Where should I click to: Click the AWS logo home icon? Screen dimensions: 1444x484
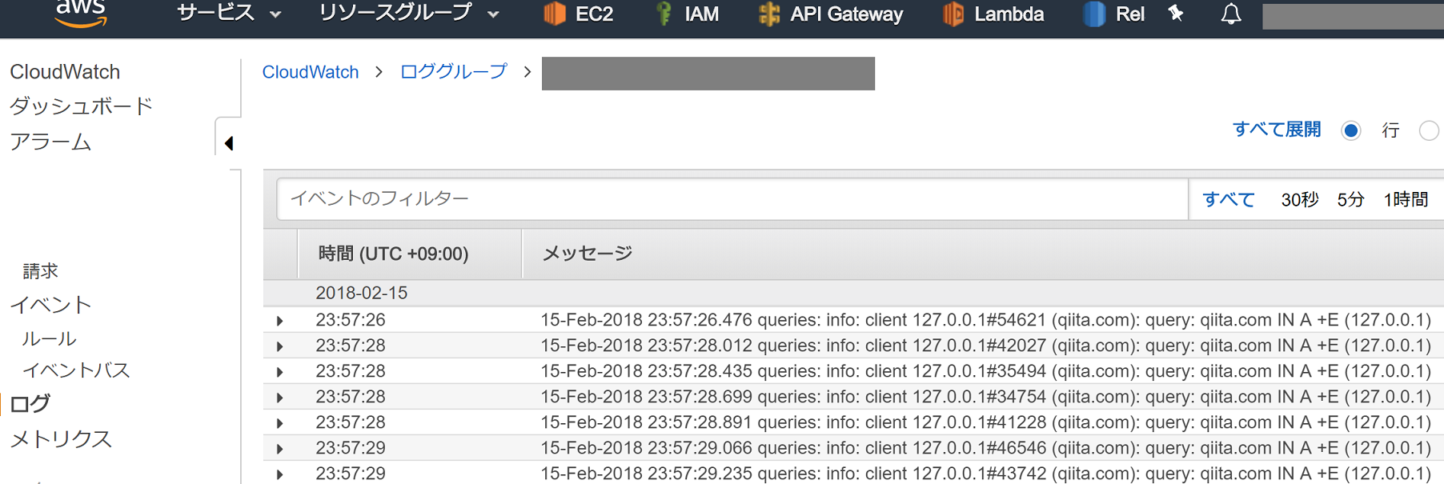point(81,13)
